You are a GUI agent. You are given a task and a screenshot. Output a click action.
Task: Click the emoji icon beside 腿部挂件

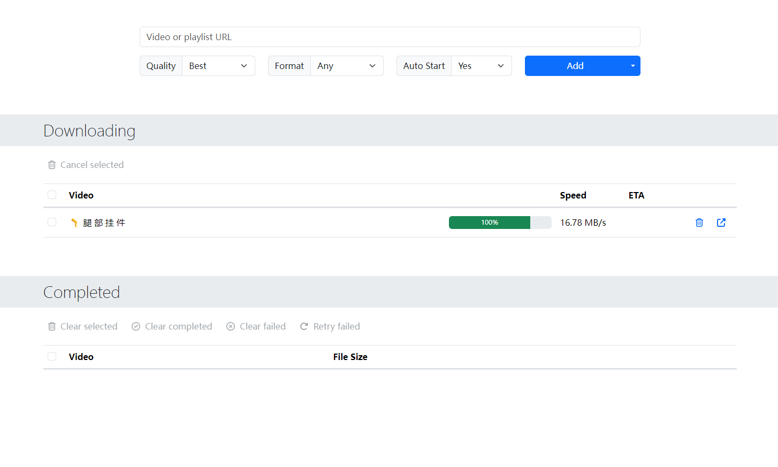tap(74, 223)
